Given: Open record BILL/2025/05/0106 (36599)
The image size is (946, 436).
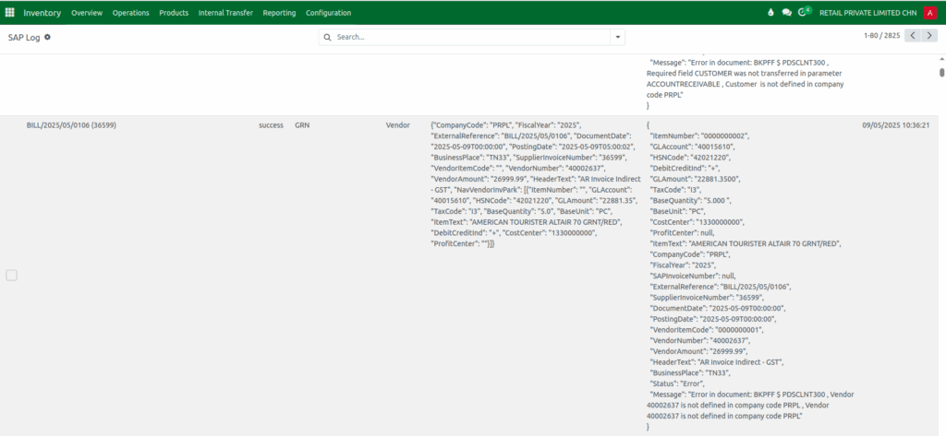Looking at the screenshot, I should pyautogui.click(x=71, y=125).
